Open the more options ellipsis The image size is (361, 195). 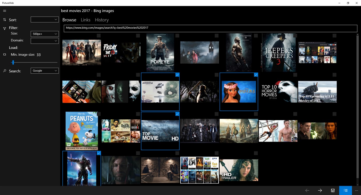pos(356,190)
